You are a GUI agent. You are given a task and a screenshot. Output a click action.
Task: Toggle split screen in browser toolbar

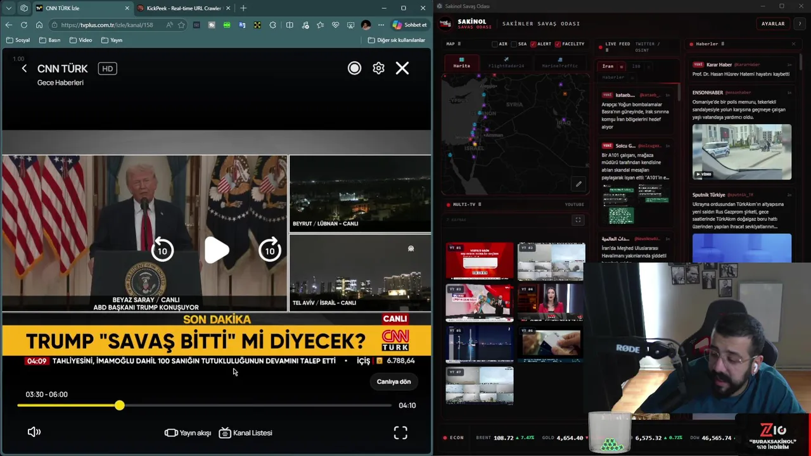pos(290,25)
